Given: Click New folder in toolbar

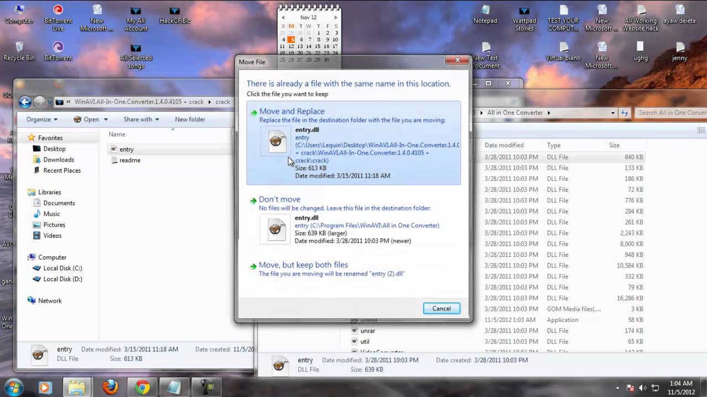Looking at the screenshot, I should (190, 119).
